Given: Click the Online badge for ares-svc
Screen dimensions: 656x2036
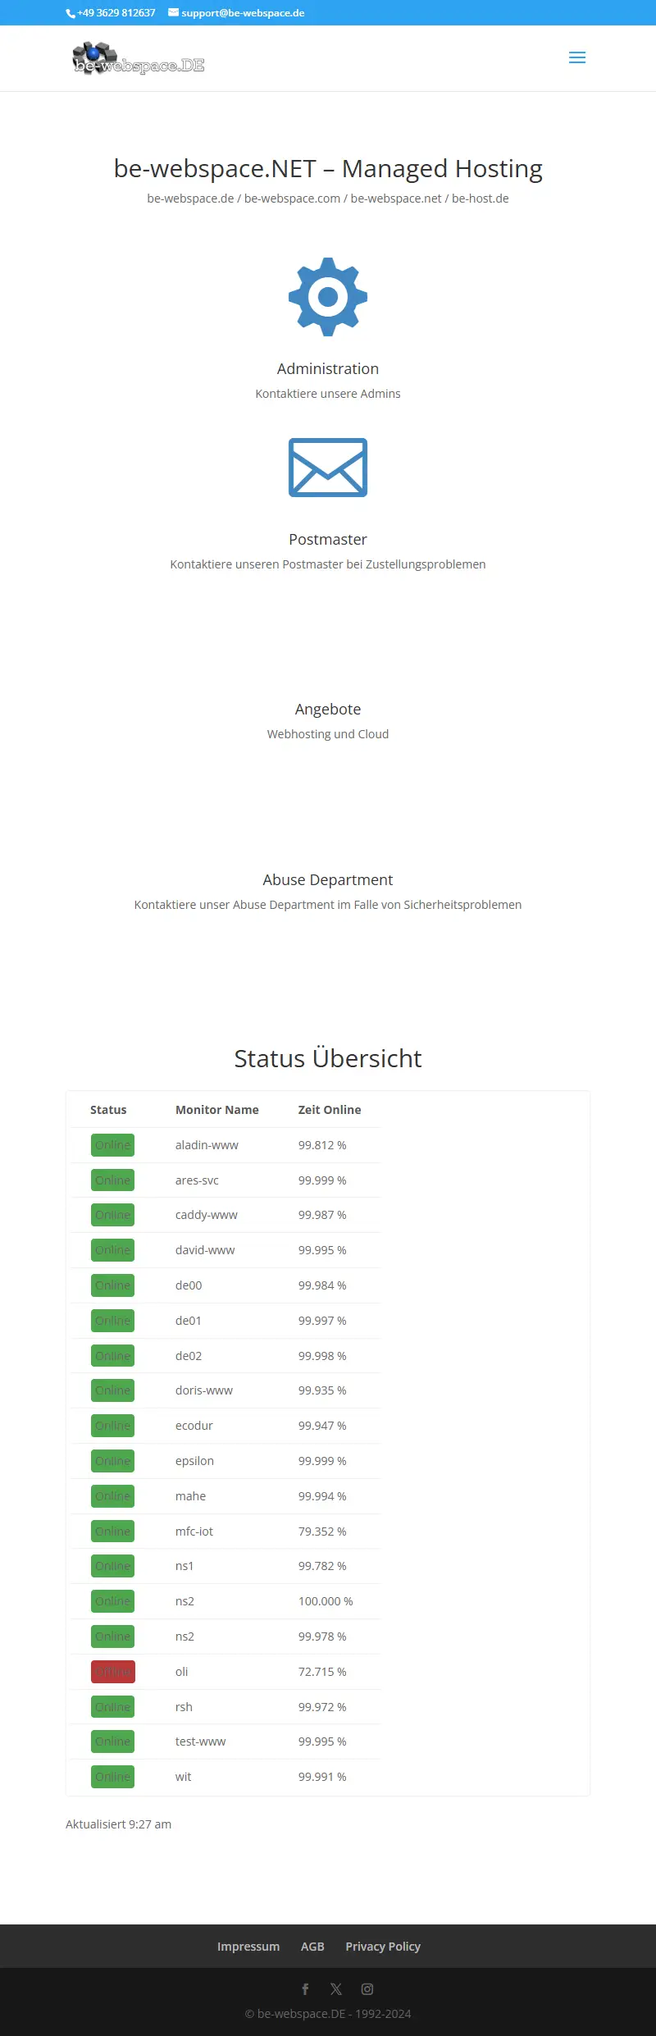Looking at the screenshot, I should click(112, 1180).
